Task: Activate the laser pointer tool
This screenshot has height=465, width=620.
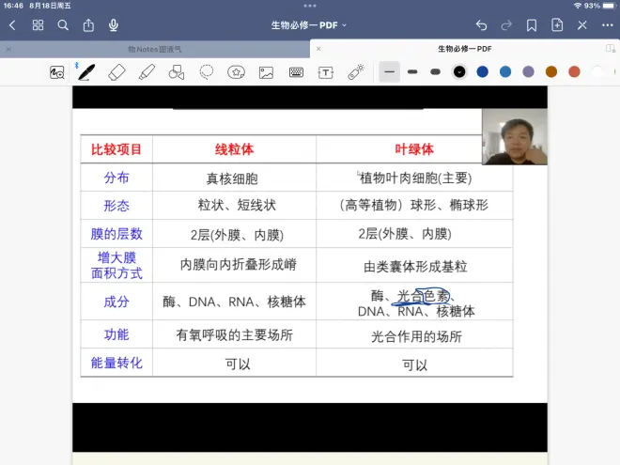Action: pos(356,71)
